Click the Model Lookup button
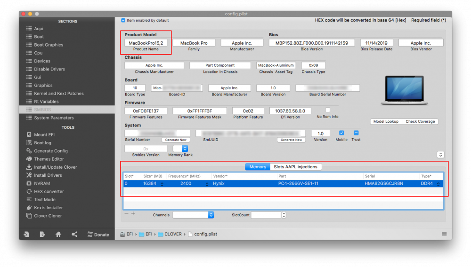The image size is (471, 267). point(386,121)
